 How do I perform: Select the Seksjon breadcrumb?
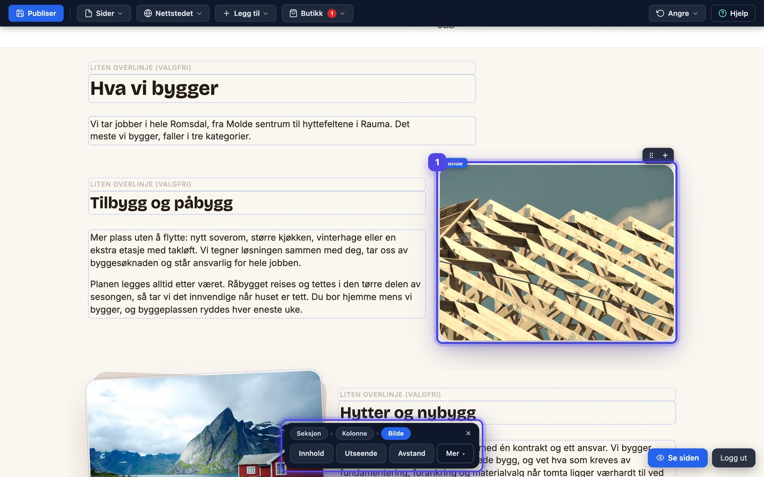308,434
